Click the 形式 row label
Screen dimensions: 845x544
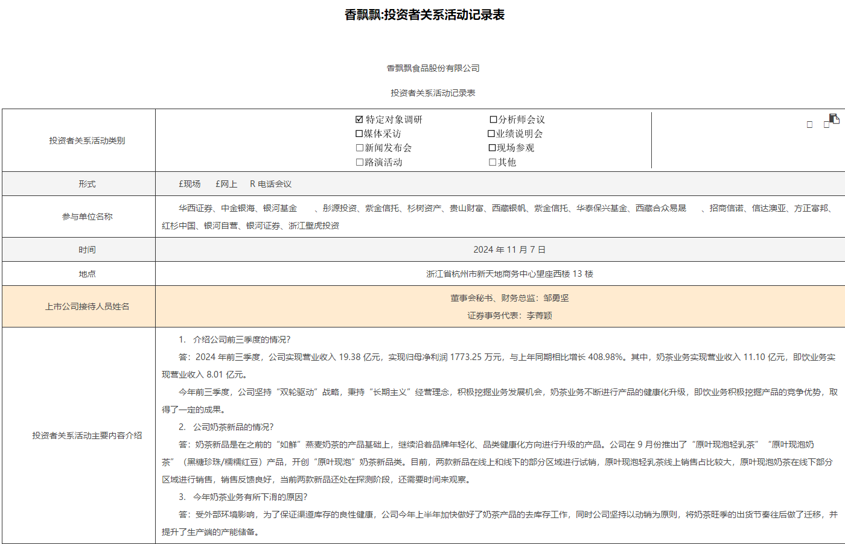87,184
